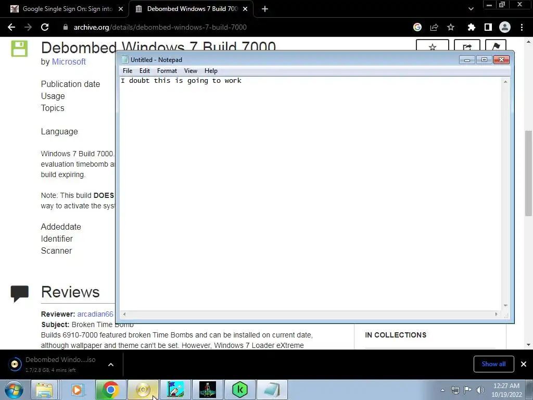Click the archive.org address bar
The image size is (533, 400).
[x=160, y=27]
